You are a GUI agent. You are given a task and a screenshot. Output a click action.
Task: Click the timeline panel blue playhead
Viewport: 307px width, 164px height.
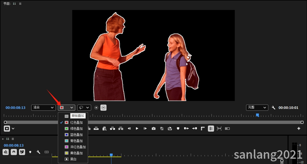(x=111, y=155)
